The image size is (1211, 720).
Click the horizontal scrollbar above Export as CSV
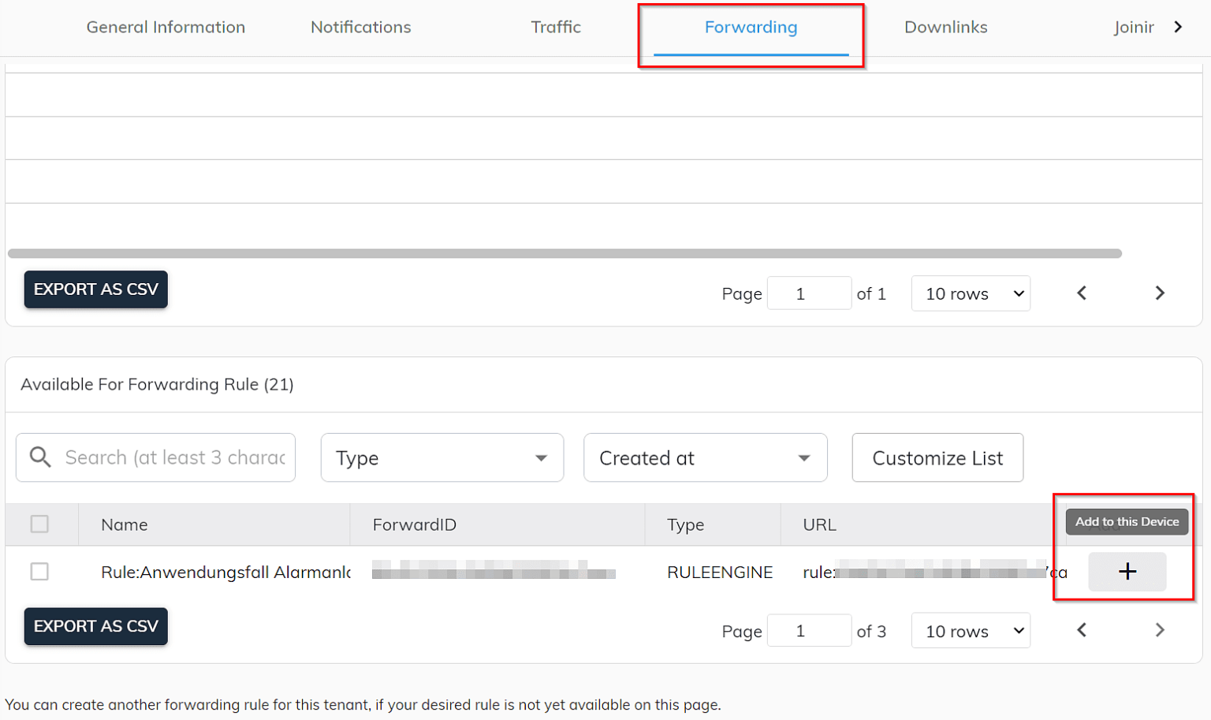tap(565, 252)
